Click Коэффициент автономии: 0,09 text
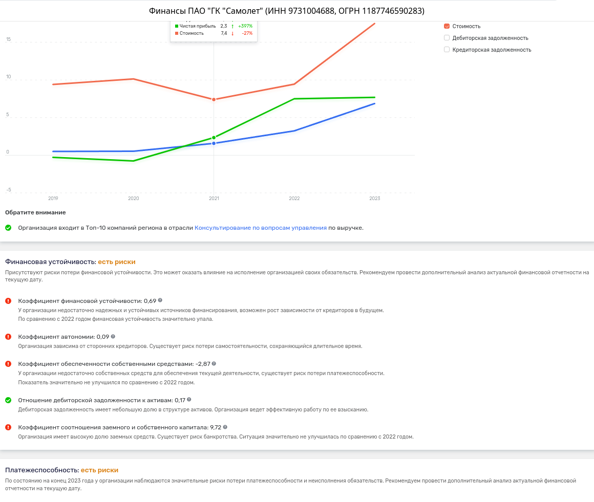This screenshot has width=594, height=502. [x=63, y=337]
